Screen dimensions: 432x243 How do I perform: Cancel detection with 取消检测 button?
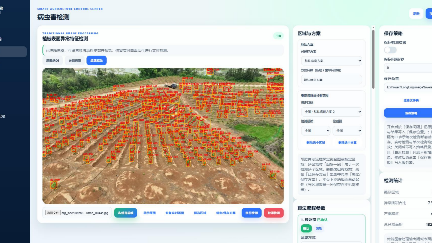pyautogui.click(x=274, y=213)
